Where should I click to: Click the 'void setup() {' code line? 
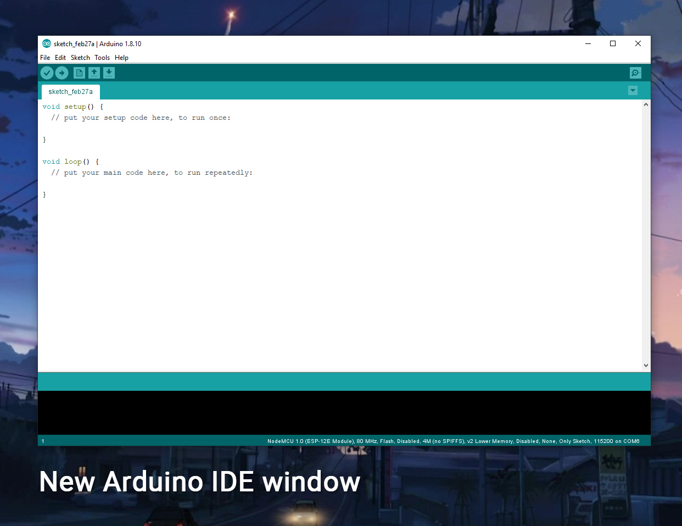click(x=73, y=107)
